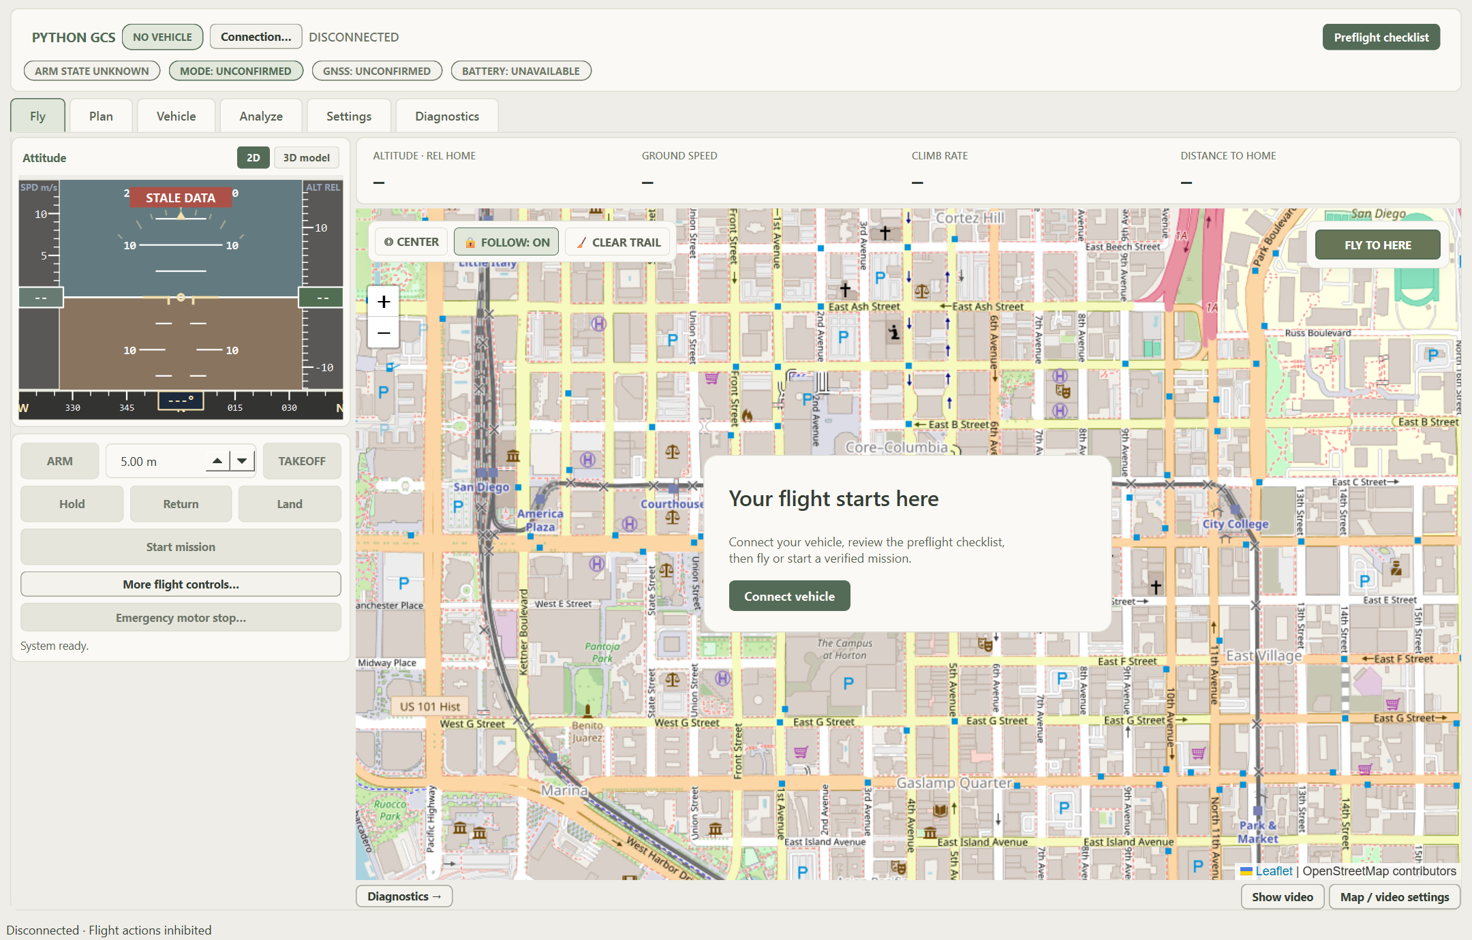Screen dimensions: 1472x940
Task: Click Show video button
Action: pos(1282,897)
